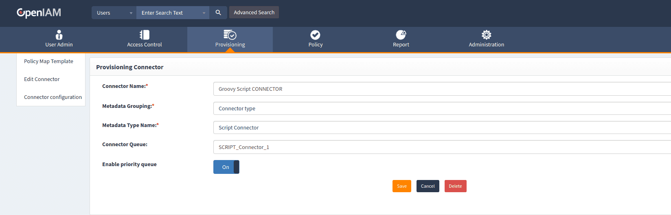Screen dimensions: 671x215
Task: Click the OpenIAM logo
Action: point(39,13)
